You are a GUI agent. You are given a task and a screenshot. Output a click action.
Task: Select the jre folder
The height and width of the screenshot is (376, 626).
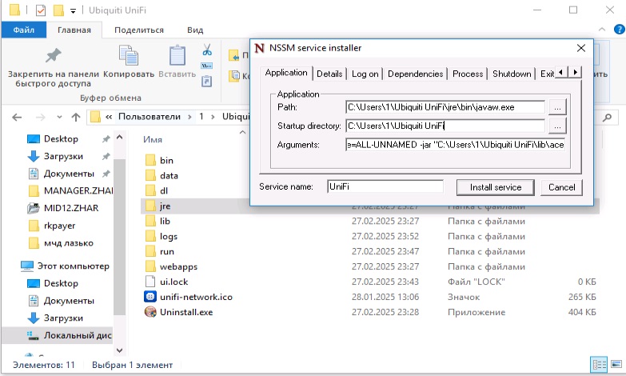point(165,206)
